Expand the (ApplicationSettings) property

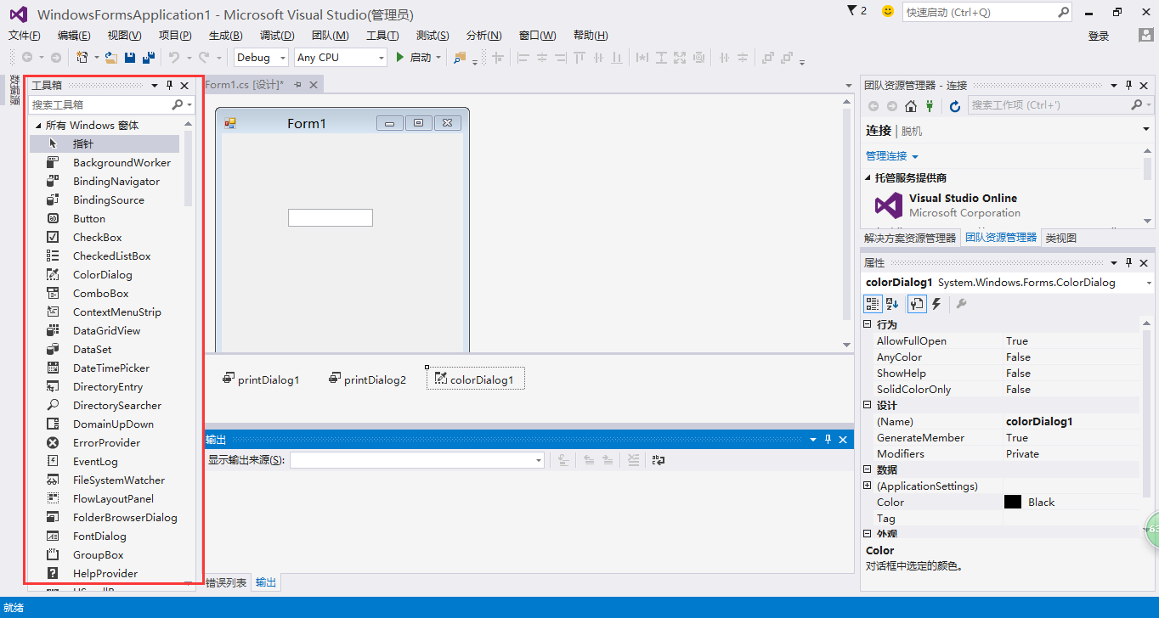[x=868, y=486]
